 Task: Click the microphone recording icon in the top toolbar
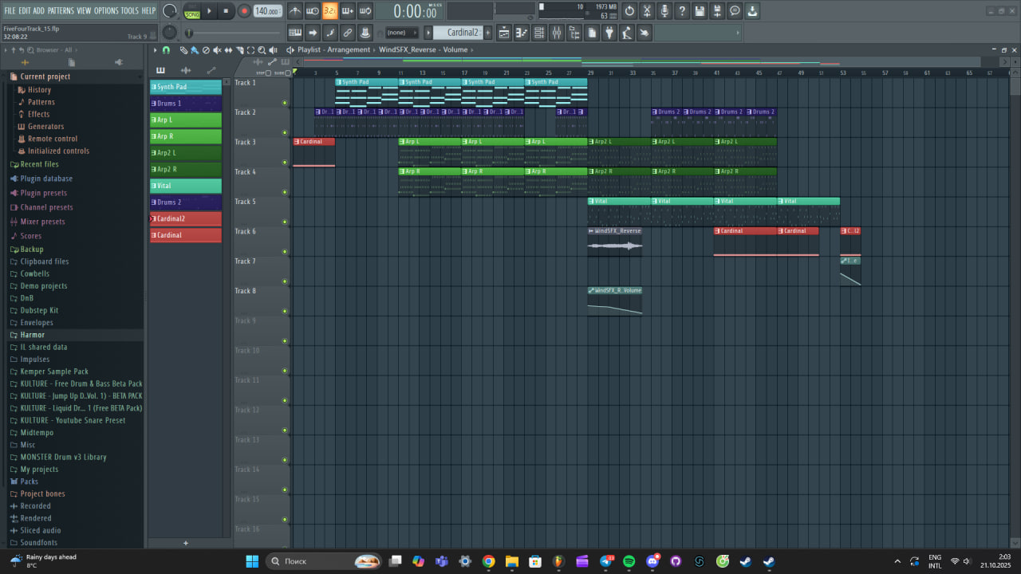point(664,11)
